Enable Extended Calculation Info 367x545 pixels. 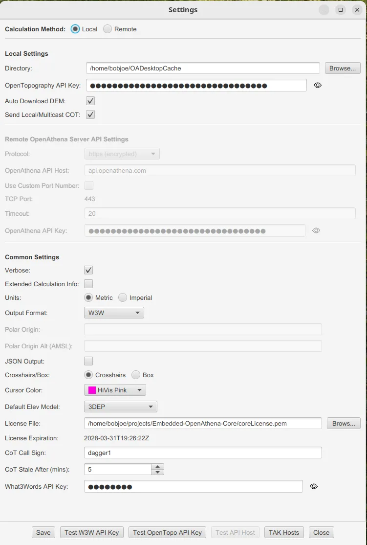click(x=88, y=284)
